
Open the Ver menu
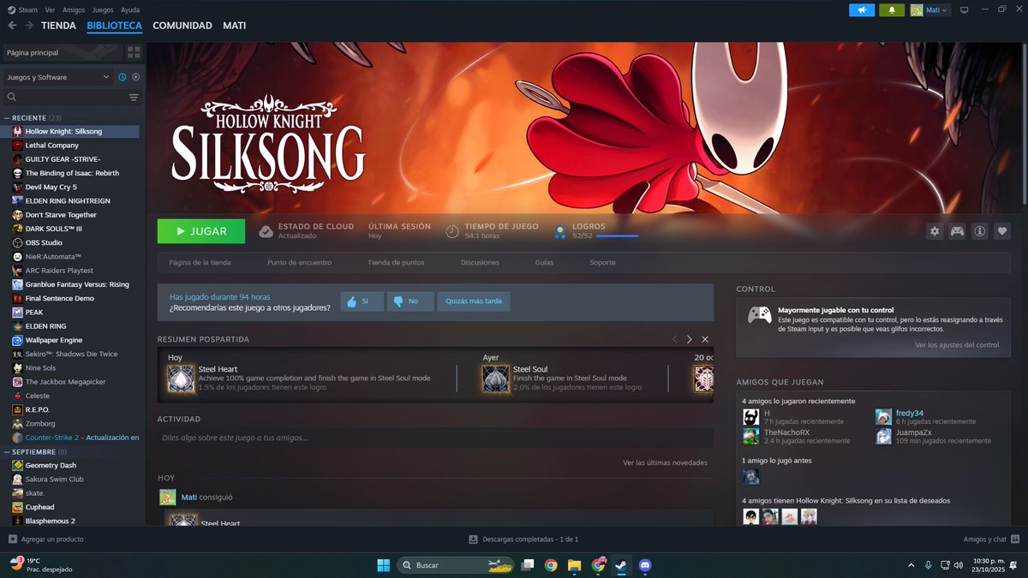(x=51, y=9)
